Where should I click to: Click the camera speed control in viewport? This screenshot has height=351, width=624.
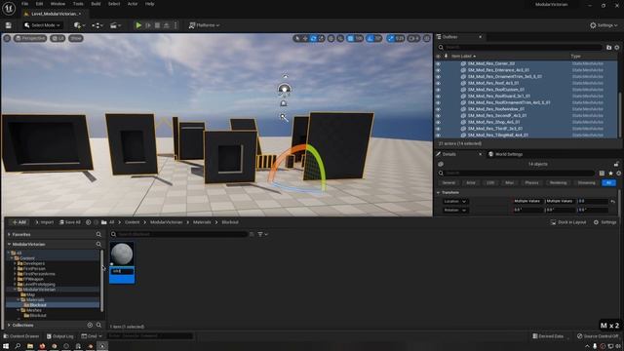(x=413, y=38)
